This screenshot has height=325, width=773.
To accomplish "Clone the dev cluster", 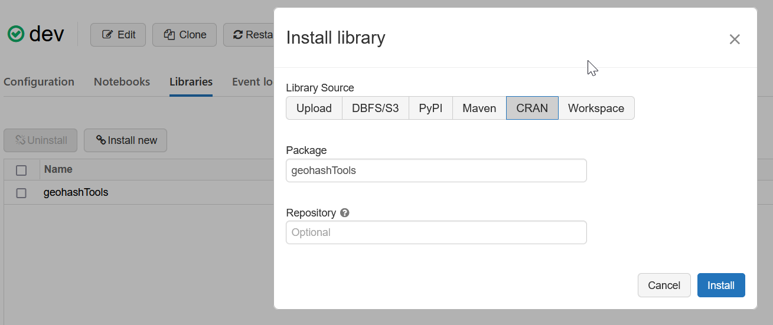I will click(184, 35).
